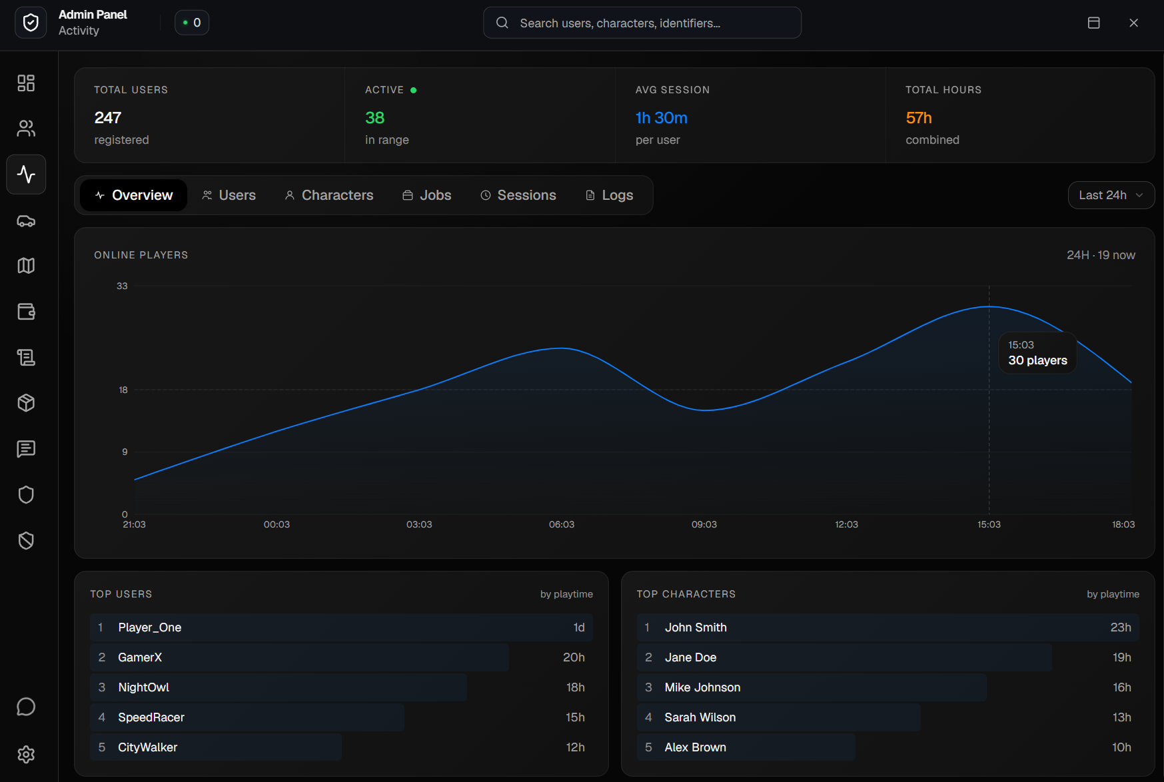Click the 15:03 point on the chart
This screenshot has height=782, width=1164.
click(989, 307)
